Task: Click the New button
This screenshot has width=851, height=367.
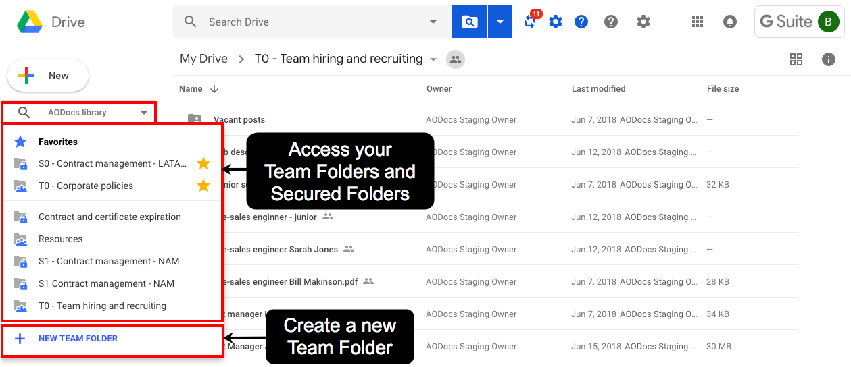Action: 48,76
